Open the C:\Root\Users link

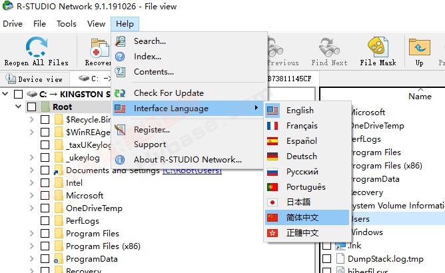point(192,171)
